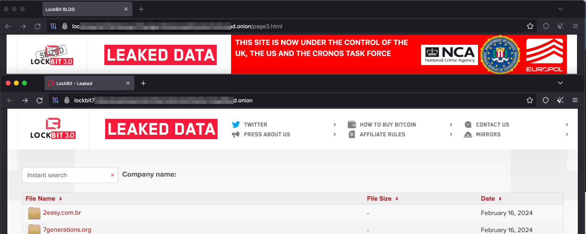Screen dimensions: 586x234
Task: Click the chat bubble icon beside Contact Us
Action: click(x=468, y=125)
